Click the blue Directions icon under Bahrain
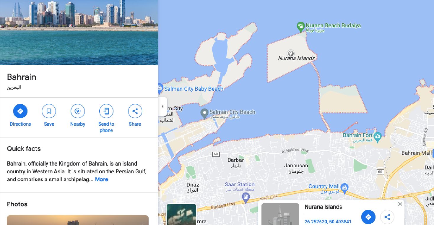The width and height of the screenshot is (434, 225). [x=20, y=111]
